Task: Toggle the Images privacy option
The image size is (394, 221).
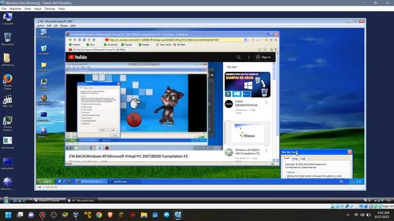Action: click(143, 45)
